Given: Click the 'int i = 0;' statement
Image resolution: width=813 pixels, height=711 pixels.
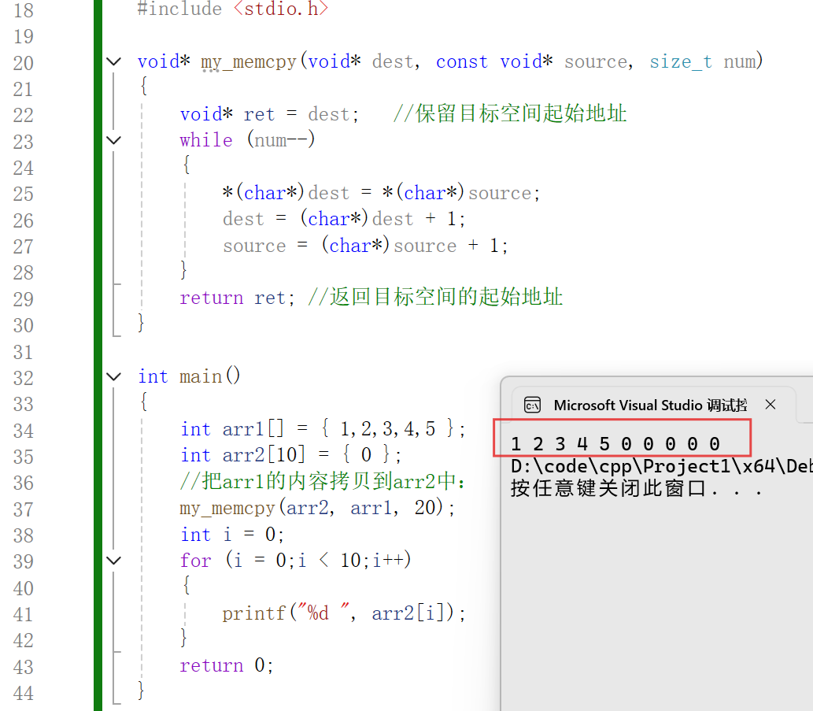Looking at the screenshot, I should coord(231,534).
